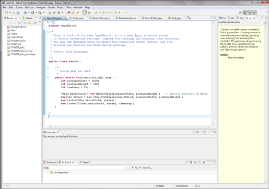This screenshot has height=189, width=269.
Task: Open the Run dropdown arrow
Action: coord(36,12)
